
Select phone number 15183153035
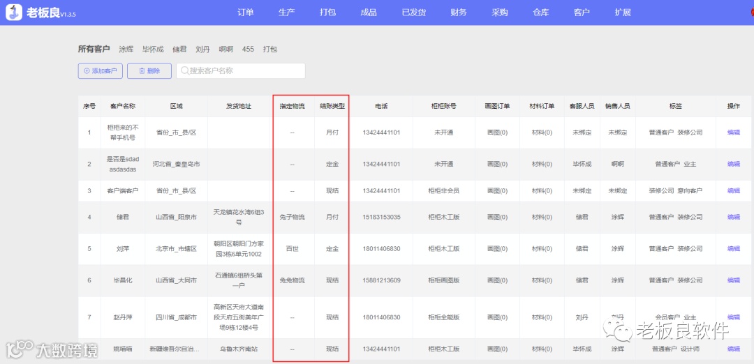pos(381,217)
